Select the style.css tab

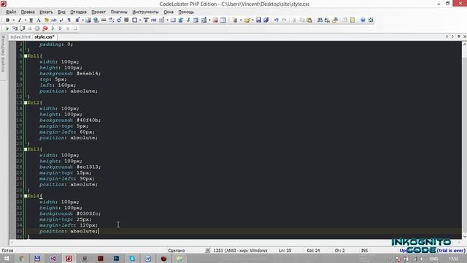coord(45,37)
